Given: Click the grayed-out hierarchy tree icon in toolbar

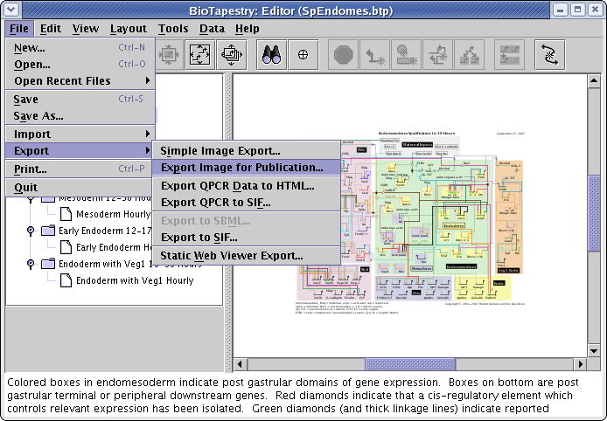Looking at the screenshot, I should [470, 54].
